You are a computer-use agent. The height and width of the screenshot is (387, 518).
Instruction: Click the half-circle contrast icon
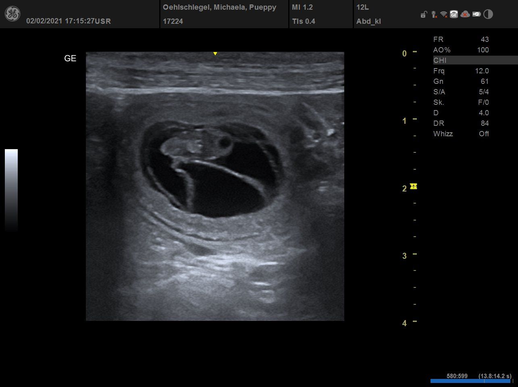point(488,15)
